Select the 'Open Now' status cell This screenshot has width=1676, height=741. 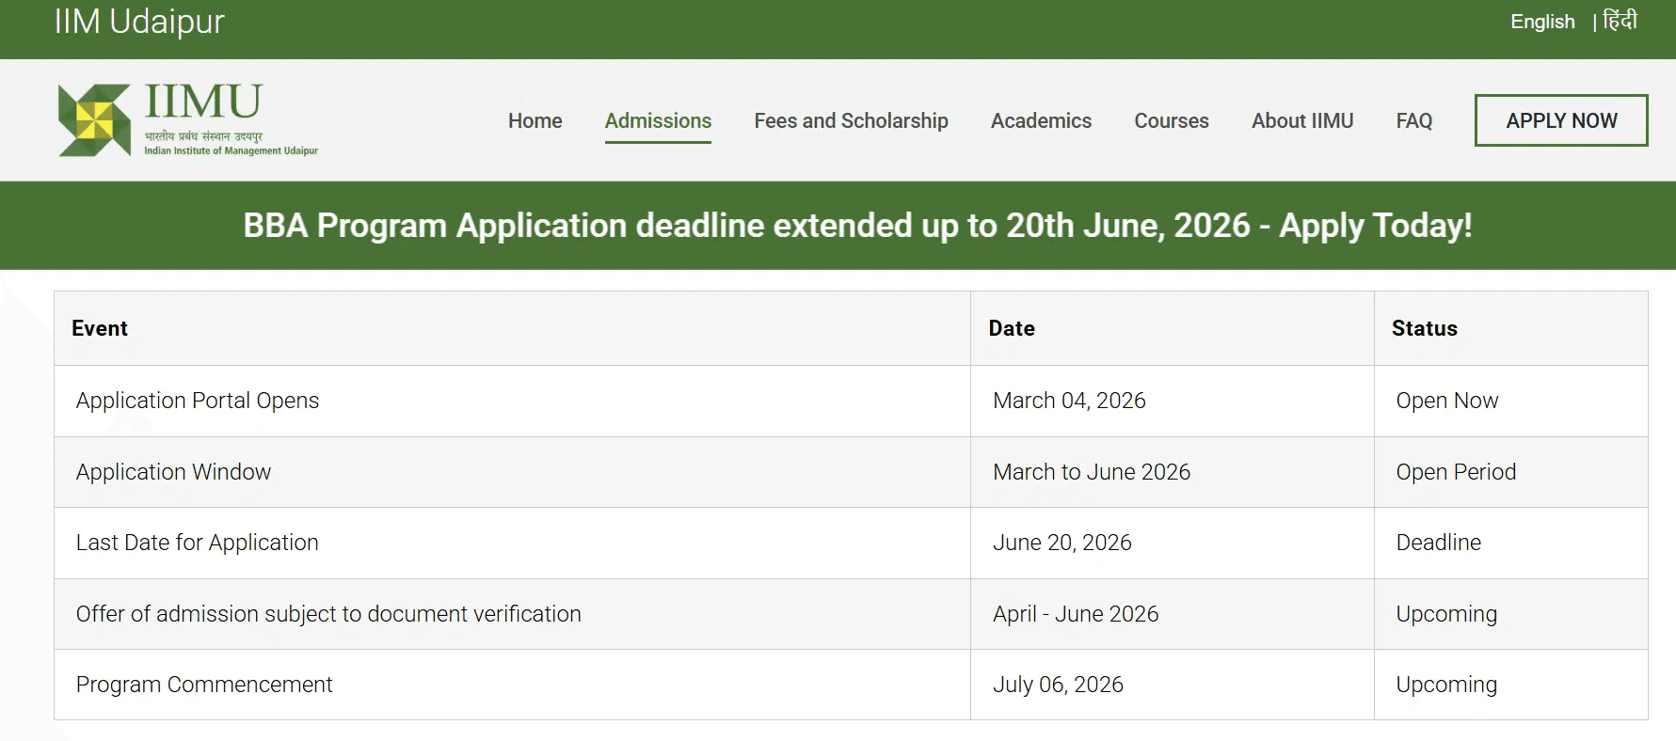tap(1511, 401)
